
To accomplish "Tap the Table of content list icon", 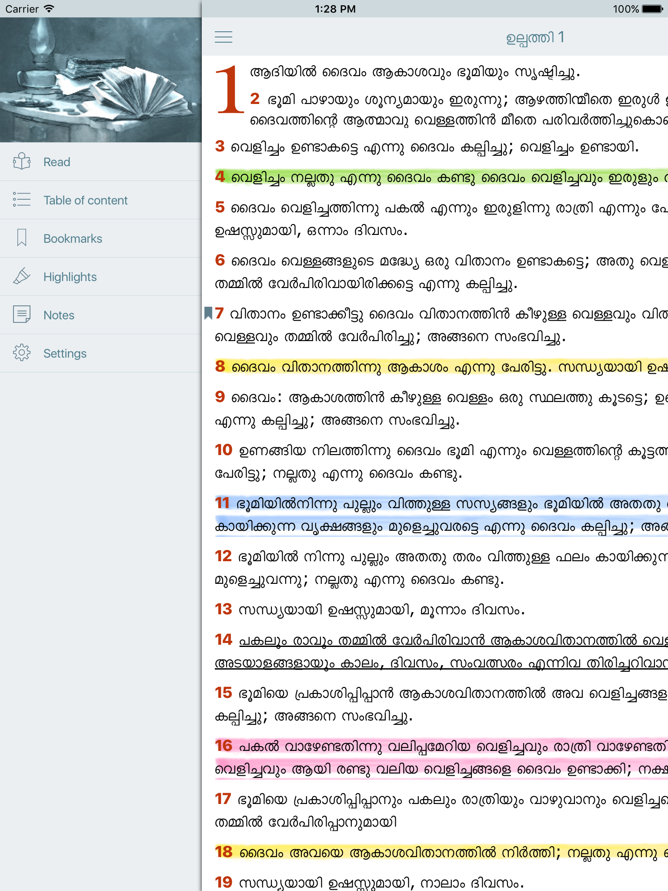I will [x=21, y=200].
